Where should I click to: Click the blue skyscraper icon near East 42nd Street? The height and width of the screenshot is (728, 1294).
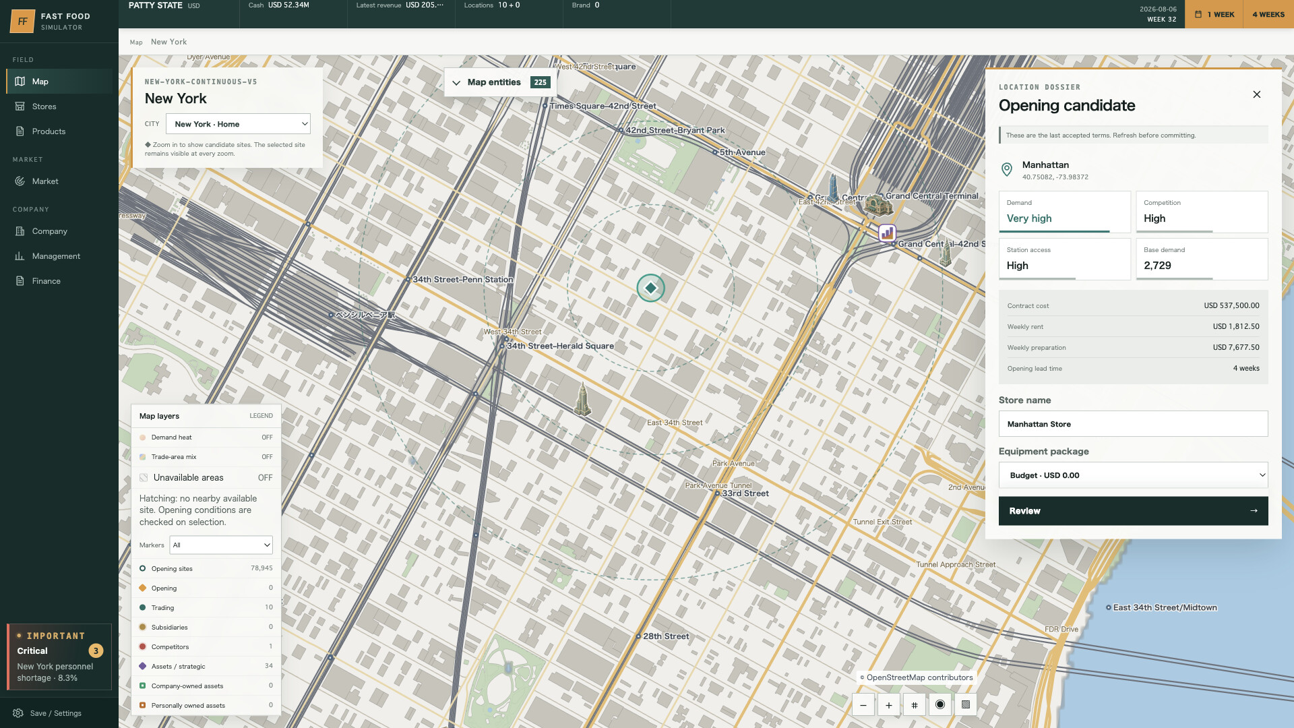click(834, 188)
